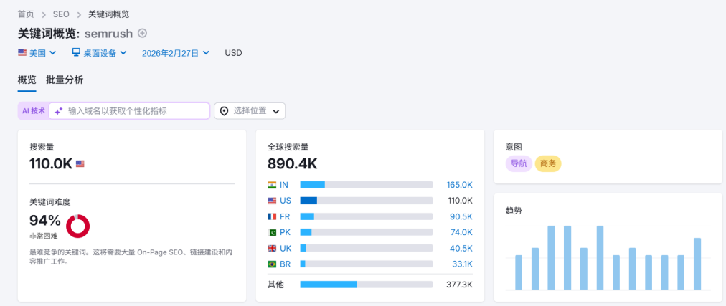The image size is (726, 306).
Task: Click the 非常困难 difficulty label
Action: (44, 236)
